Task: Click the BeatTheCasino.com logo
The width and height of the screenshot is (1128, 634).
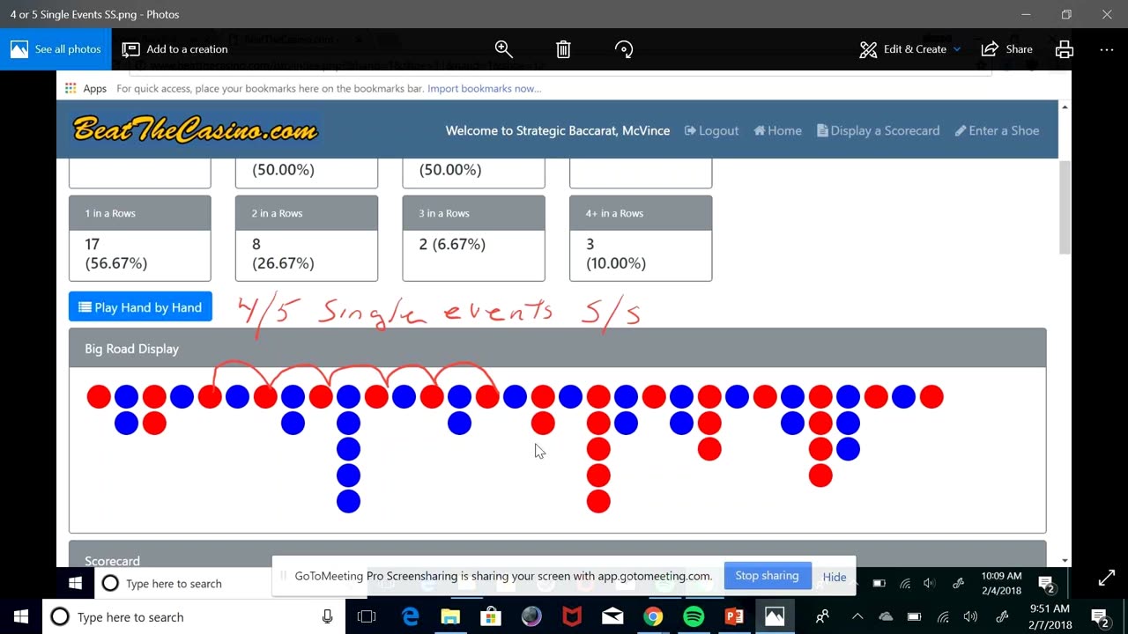Action: click(x=195, y=129)
